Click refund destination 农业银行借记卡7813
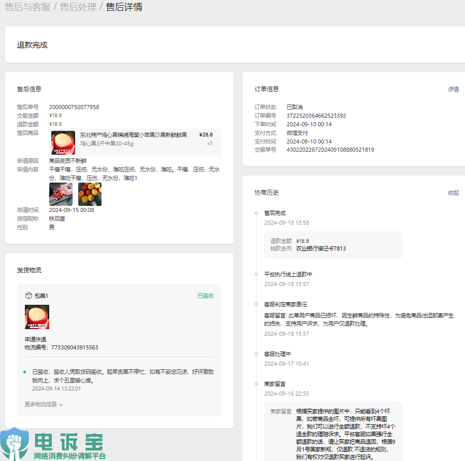465x461 pixels. tap(321, 249)
